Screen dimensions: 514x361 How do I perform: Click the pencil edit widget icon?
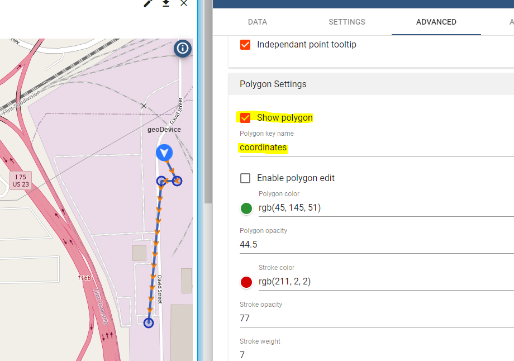coord(148,3)
